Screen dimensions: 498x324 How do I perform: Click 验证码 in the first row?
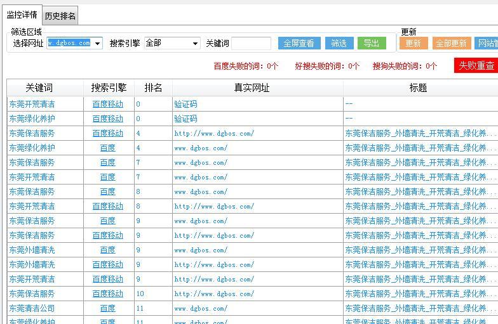[x=185, y=104]
